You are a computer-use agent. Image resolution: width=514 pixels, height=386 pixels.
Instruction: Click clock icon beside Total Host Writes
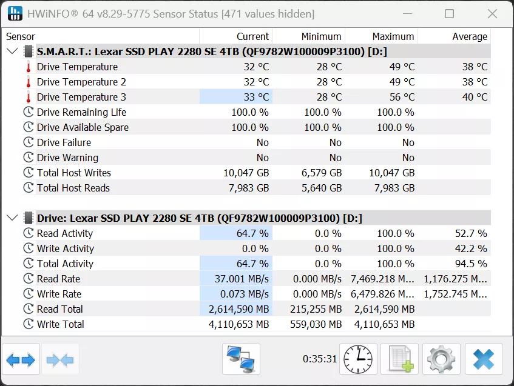click(x=29, y=173)
